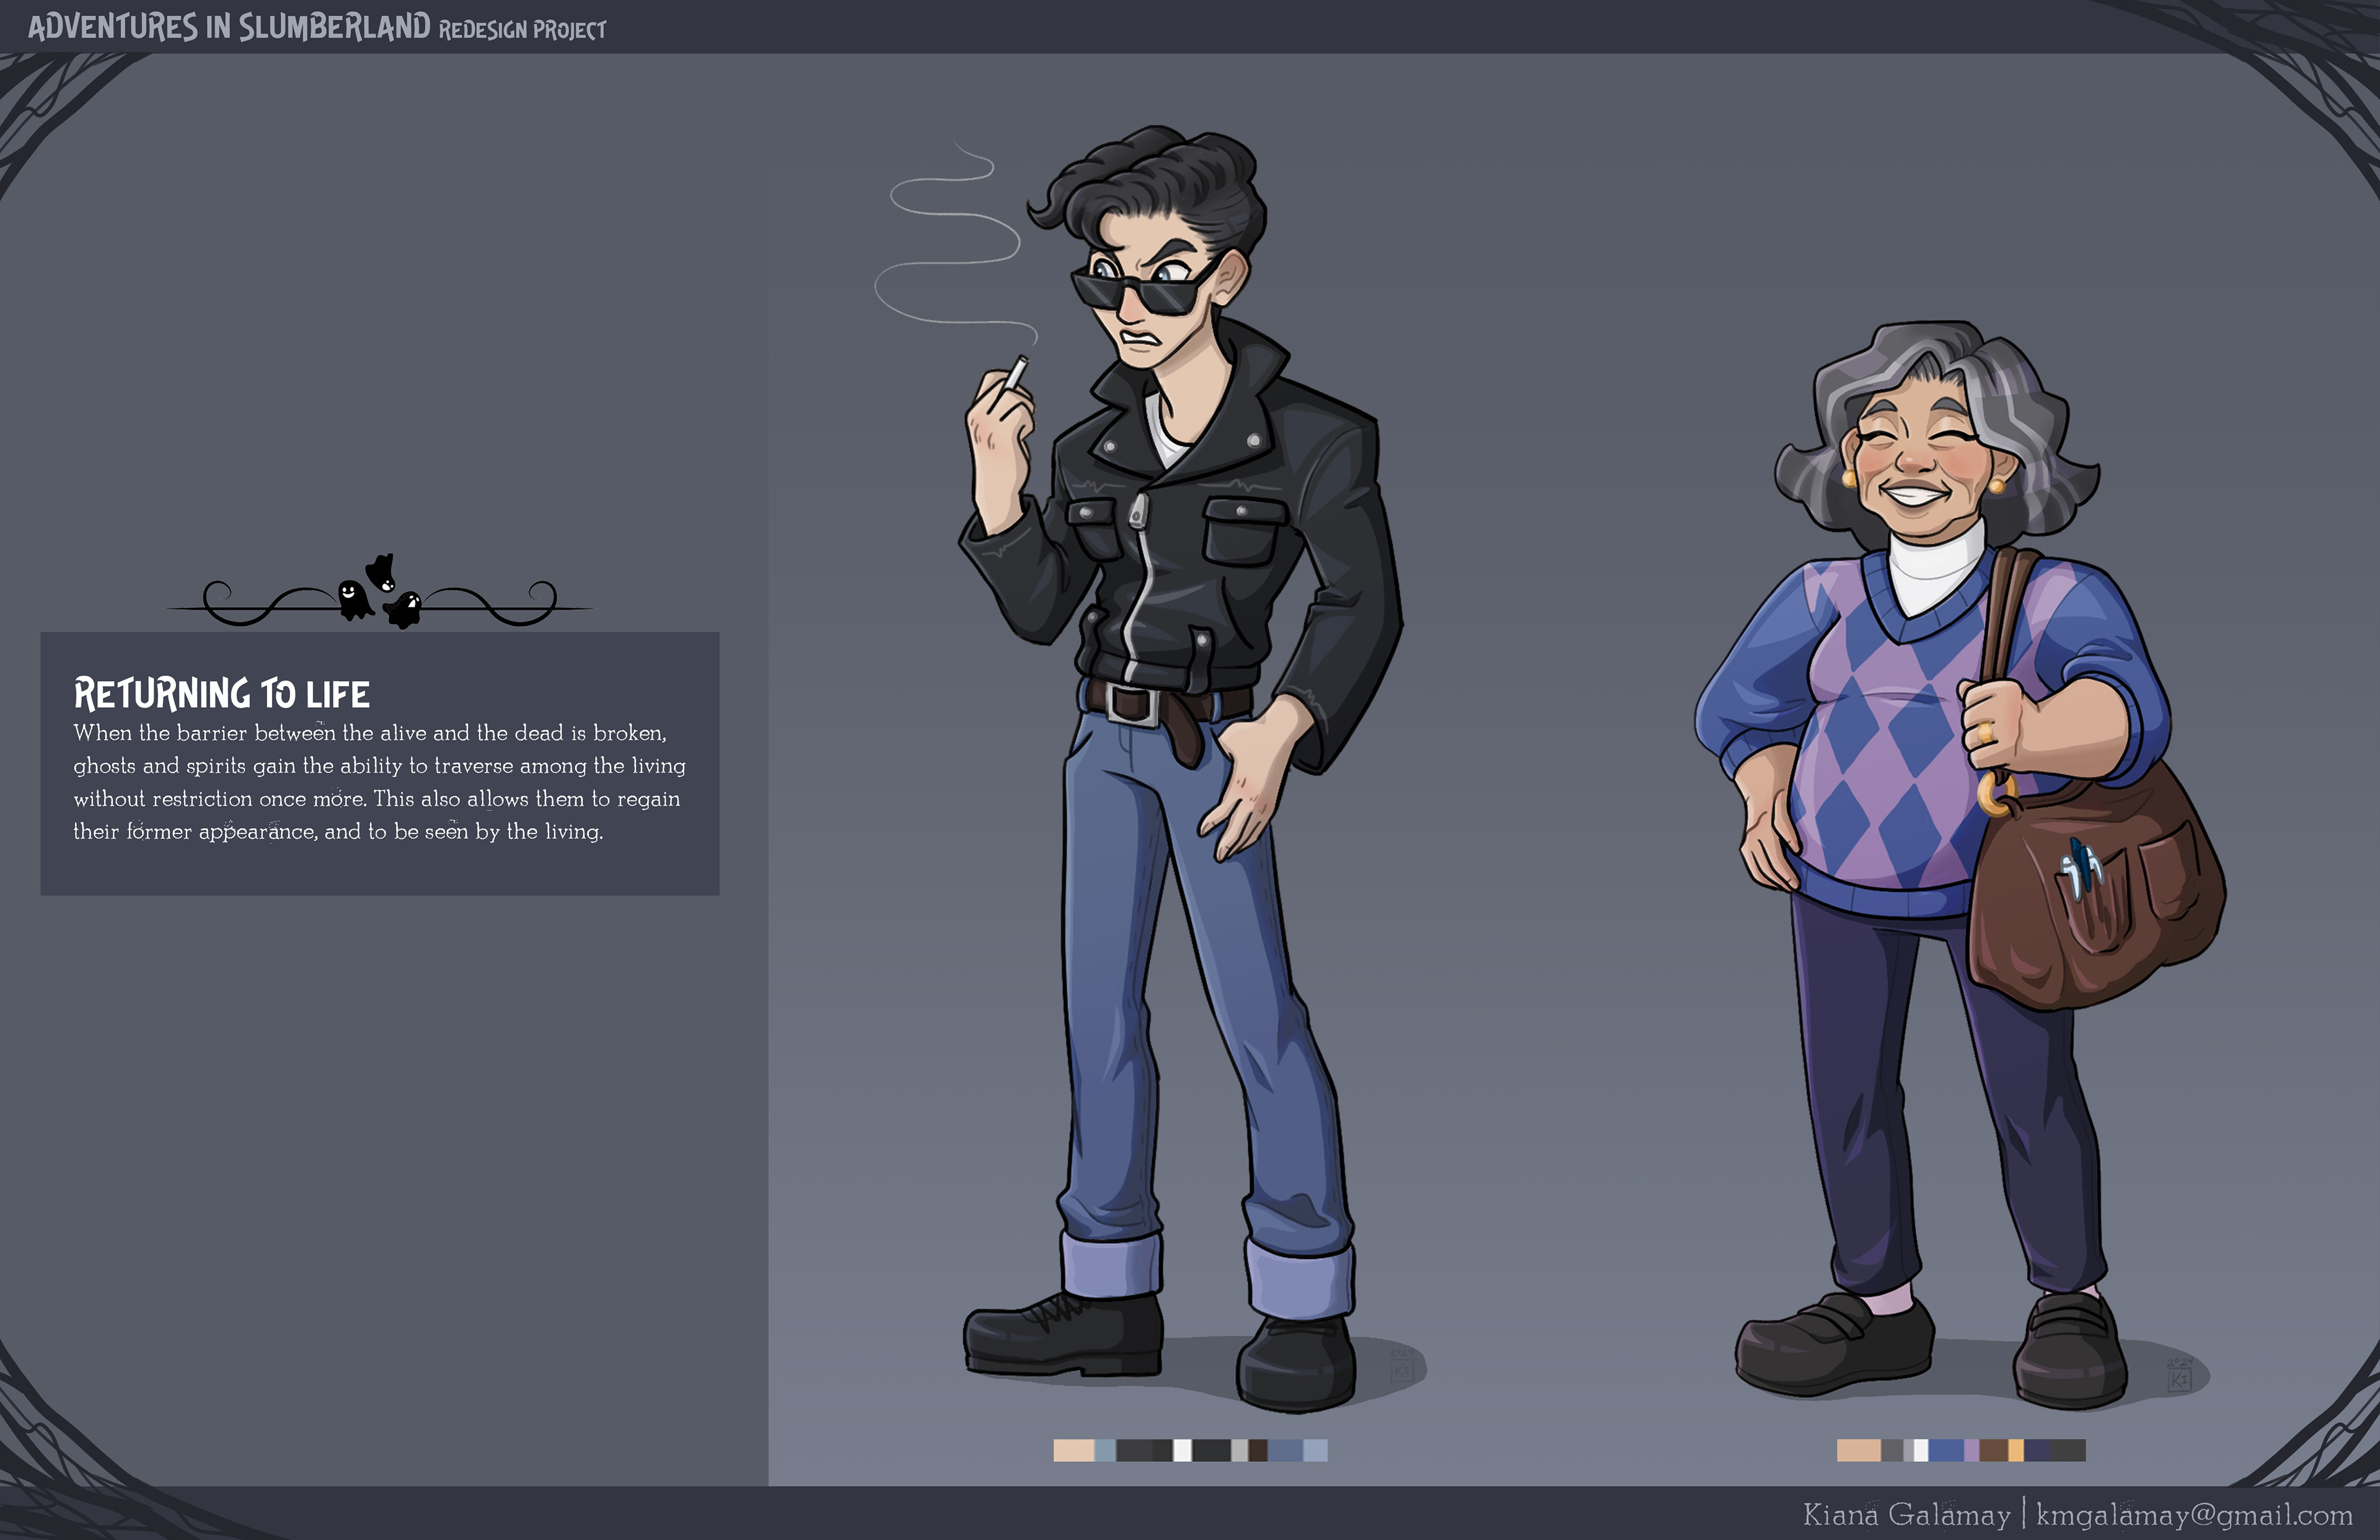Click the paragraph beginning 'When the barrier between'

(379, 782)
